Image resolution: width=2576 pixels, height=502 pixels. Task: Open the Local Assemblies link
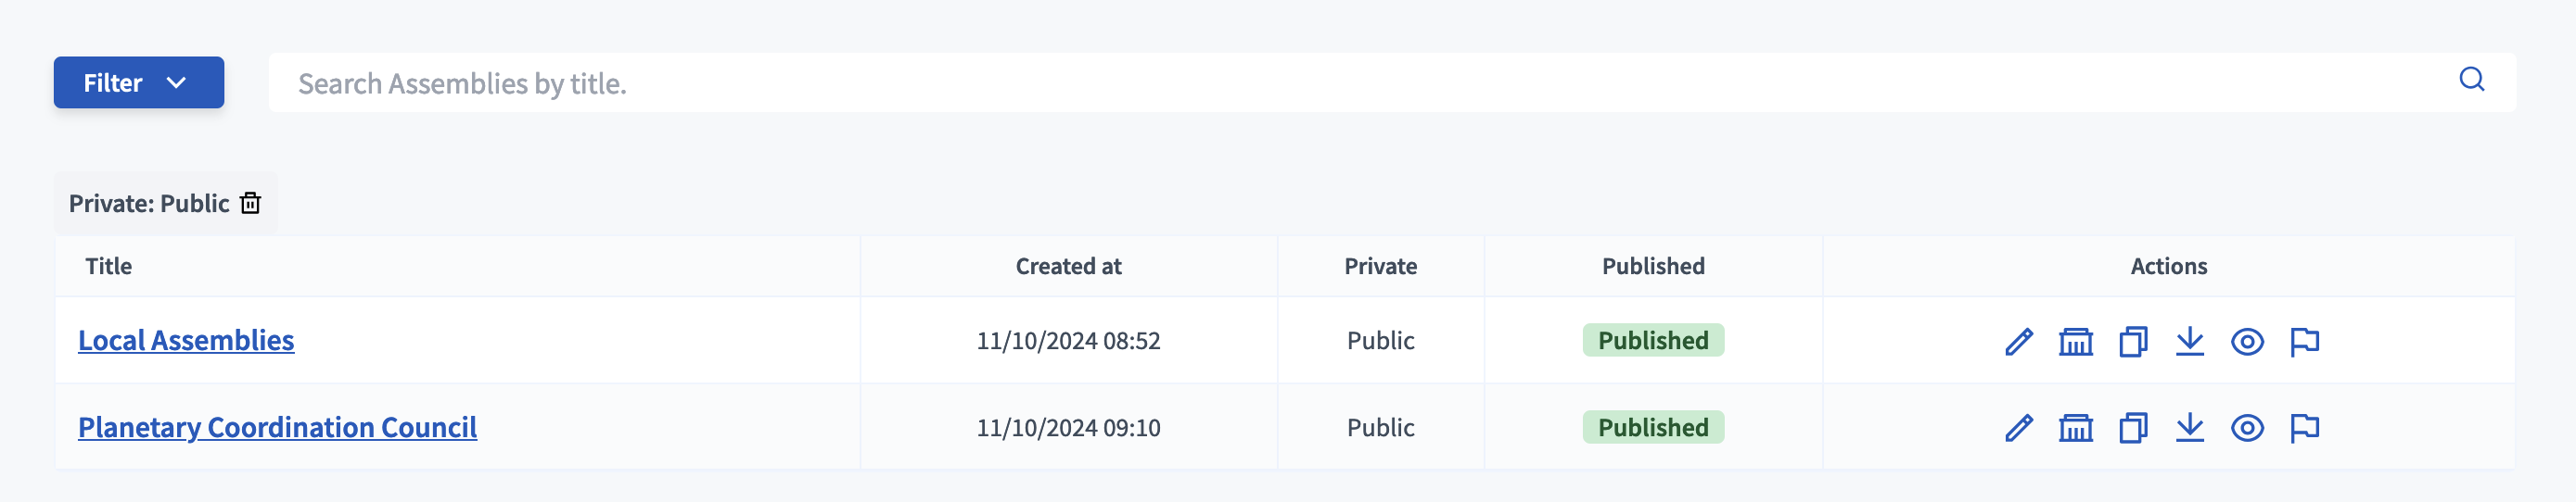tap(186, 340)
